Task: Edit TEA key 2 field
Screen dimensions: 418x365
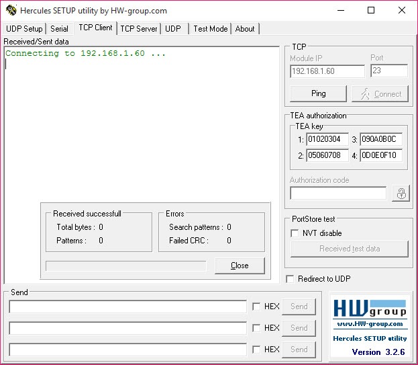Action: point(327,155)
